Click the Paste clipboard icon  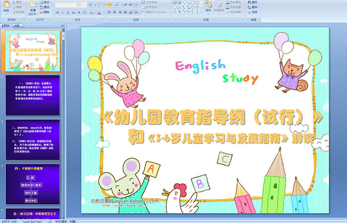tap(6, 4)
